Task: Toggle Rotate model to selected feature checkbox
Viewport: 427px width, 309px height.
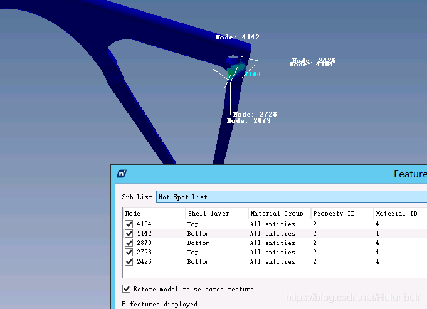Action: [x=127, y=288]
